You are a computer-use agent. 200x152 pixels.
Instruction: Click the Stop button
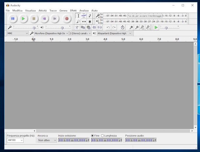34,19
